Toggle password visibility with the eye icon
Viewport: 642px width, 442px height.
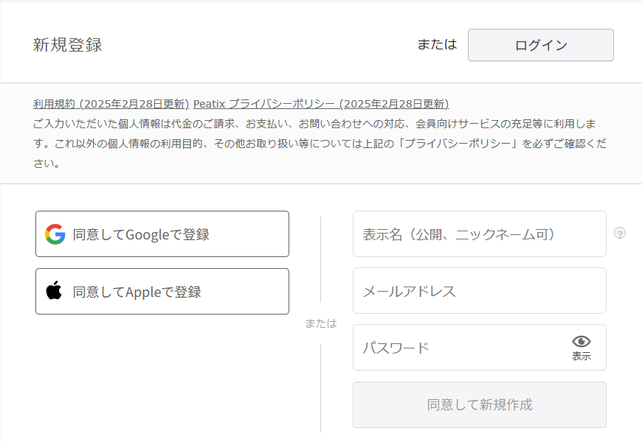581,341
